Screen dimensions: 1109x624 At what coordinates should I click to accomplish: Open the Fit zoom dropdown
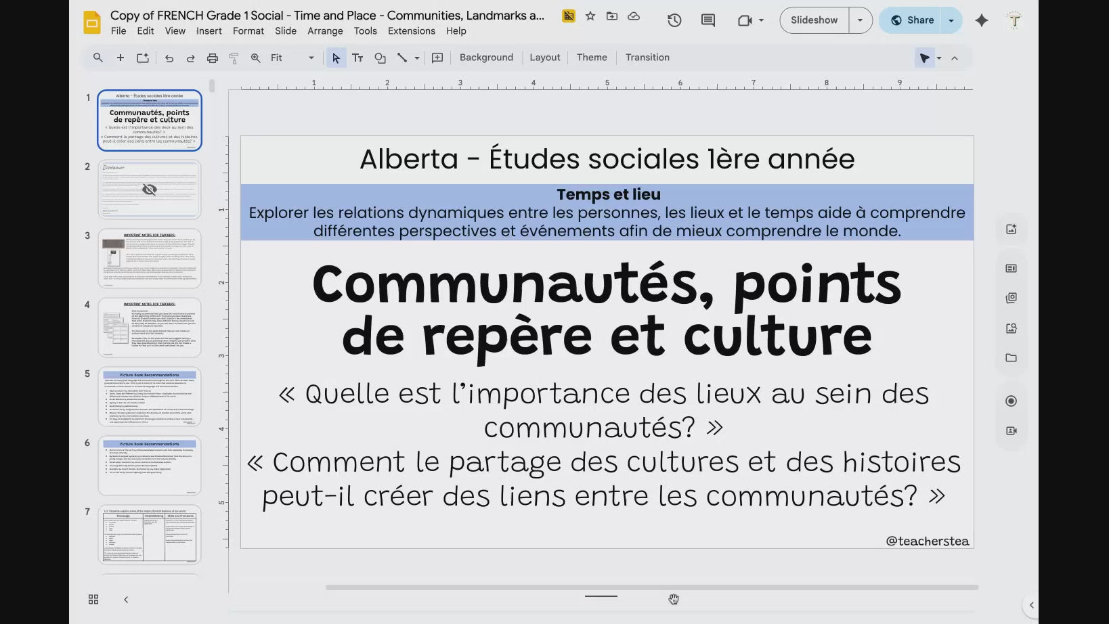click(292, 58)
